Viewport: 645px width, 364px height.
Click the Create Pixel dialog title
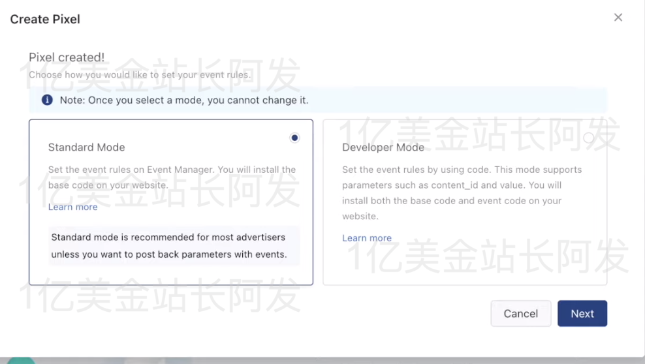[45, 19]
